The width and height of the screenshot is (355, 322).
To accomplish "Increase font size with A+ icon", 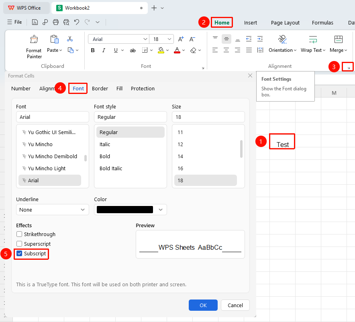I will (x=181, y=39).
